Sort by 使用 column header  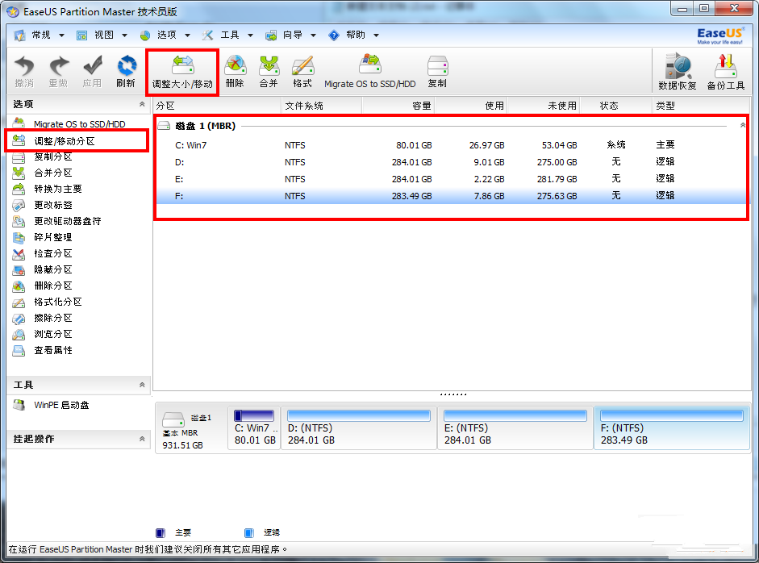pyautogui.click(x=470, y=106)
